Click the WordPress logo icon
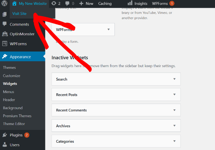The width and height of the screenshot is (215, 150). [5, 4]
